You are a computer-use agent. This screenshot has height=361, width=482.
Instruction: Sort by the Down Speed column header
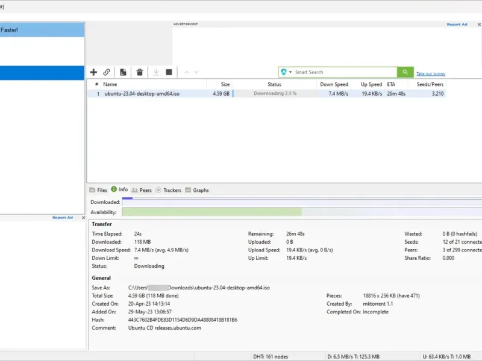coord(334,84)
